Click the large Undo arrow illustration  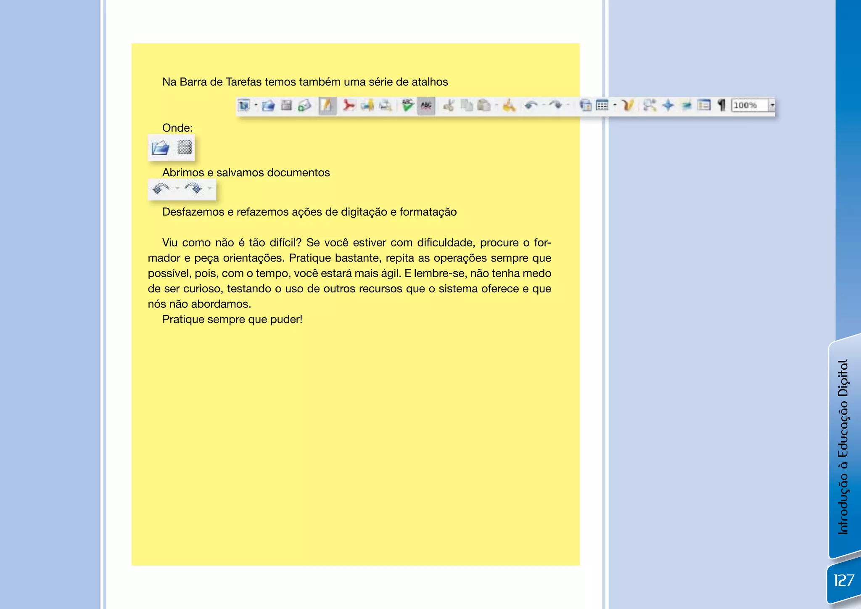[x=161, y=188]
